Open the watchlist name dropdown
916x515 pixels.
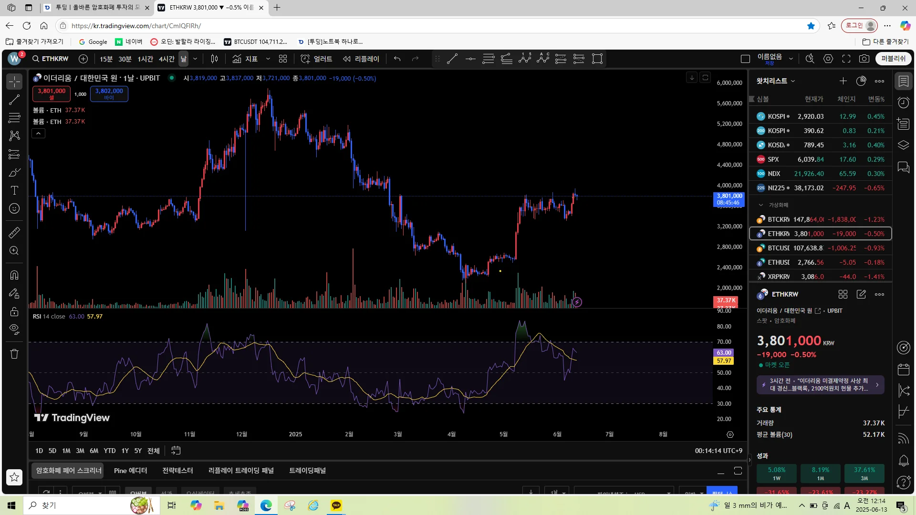click(x=776, y=81)
